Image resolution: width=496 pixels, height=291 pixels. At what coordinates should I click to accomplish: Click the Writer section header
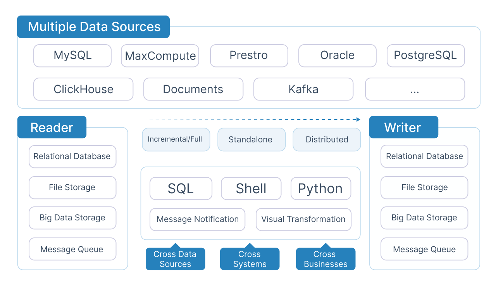[x=403, y=127]
